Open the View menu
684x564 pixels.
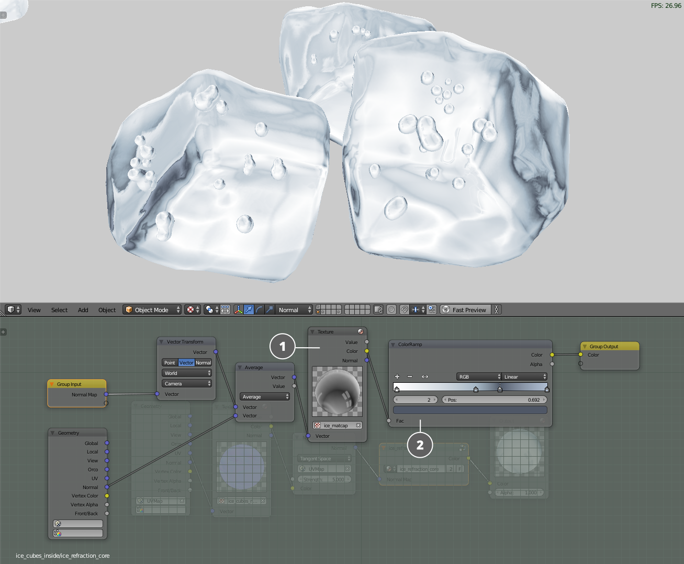click(34, 310)
